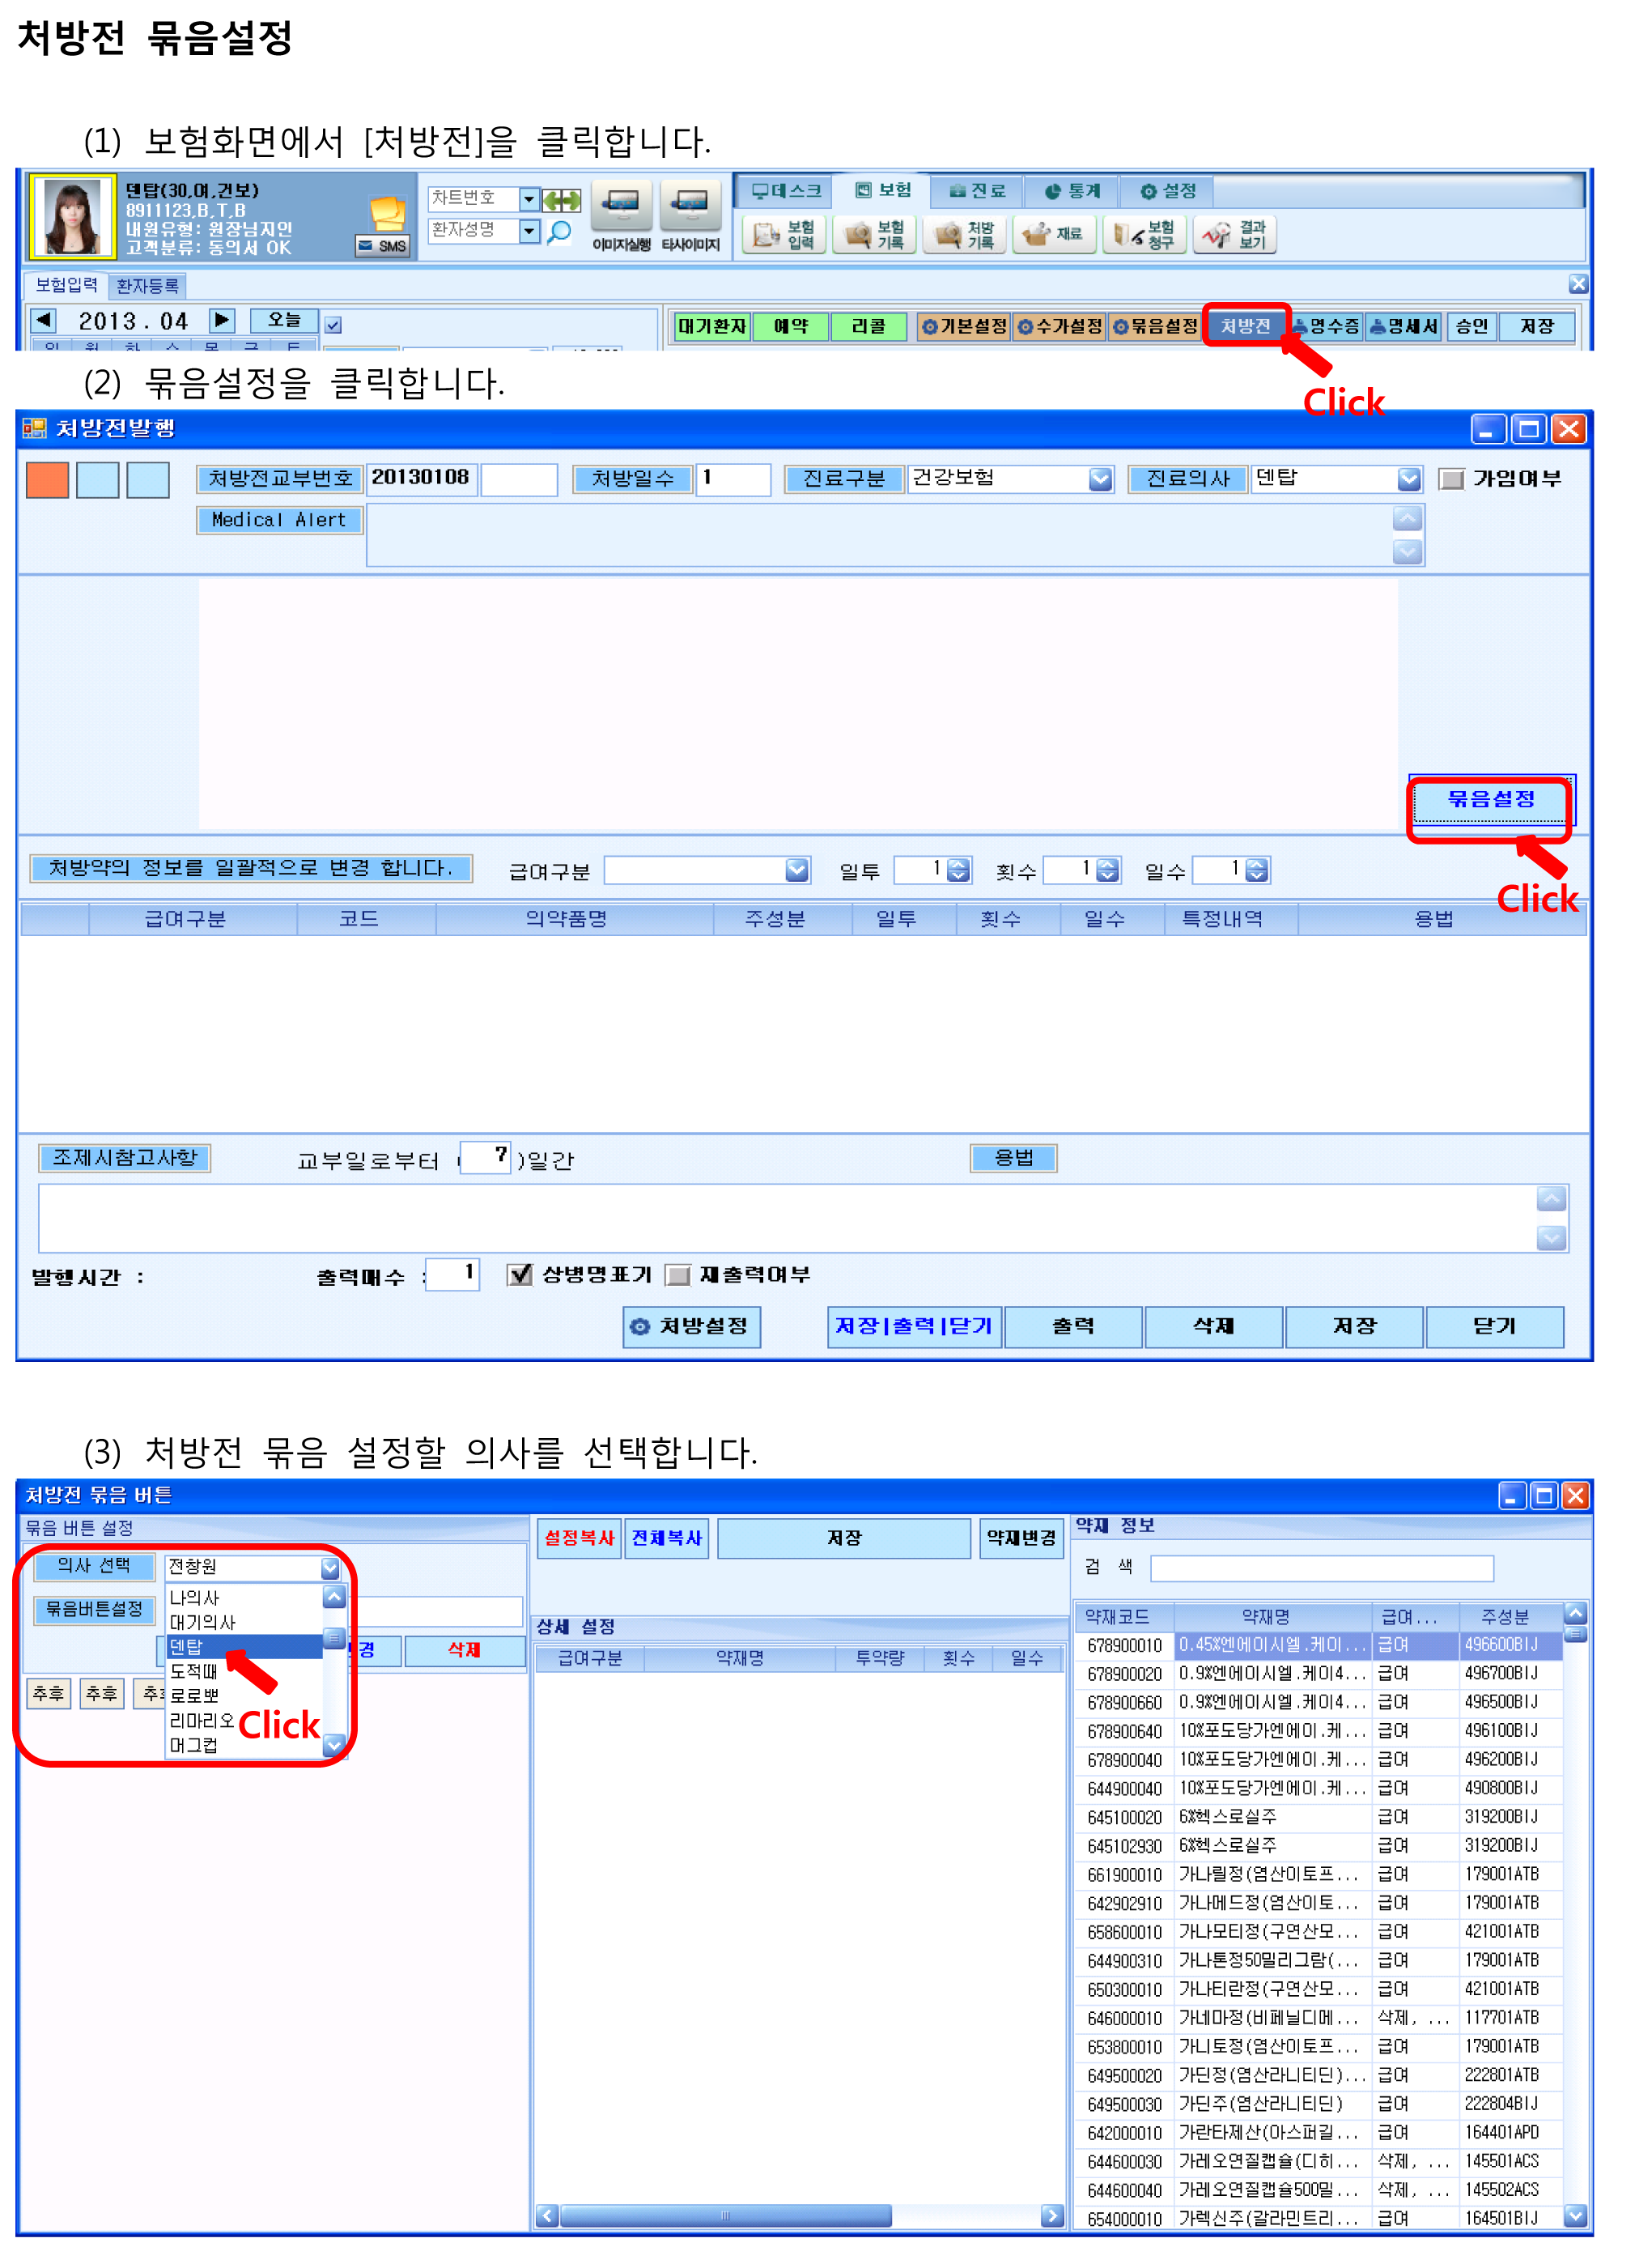This screenshot has width=1652, height=2268.
Task: Go to previous month arrow
Action: (44, 320)
